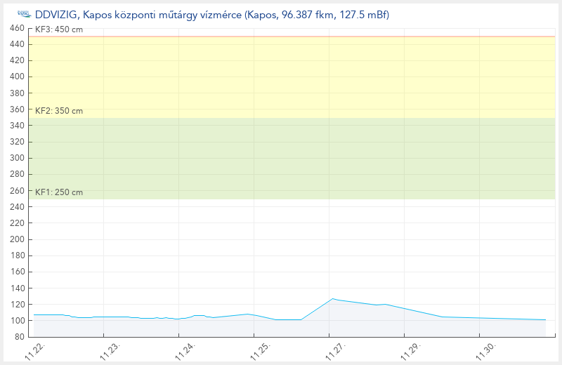Select the 11.22. date on the x-axis
This screenshot has width=562, height=365.
pos(35,351)
